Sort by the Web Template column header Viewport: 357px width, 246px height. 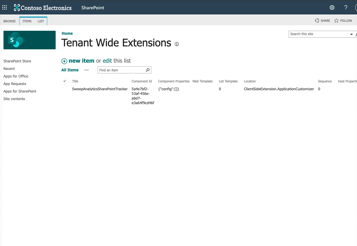(203, 81)
